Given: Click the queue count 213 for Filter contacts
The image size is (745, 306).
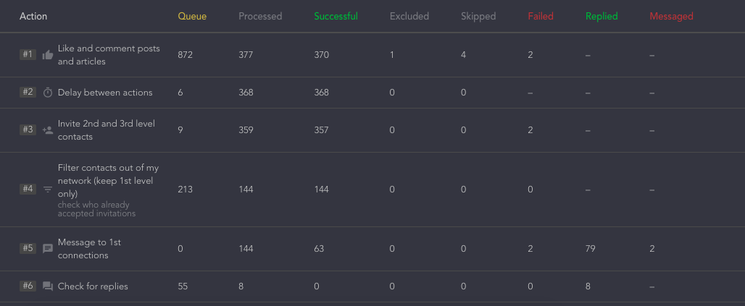Looking at the screenshot, I should 186,190.
